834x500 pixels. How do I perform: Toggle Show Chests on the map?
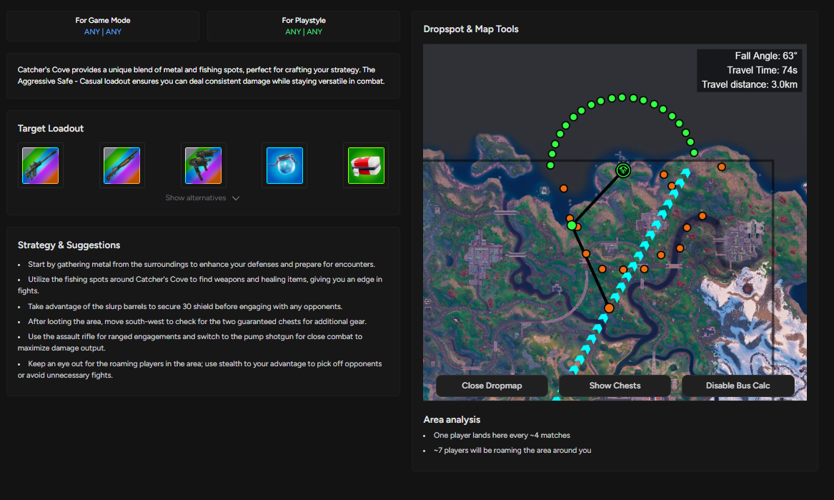[615, 386]
